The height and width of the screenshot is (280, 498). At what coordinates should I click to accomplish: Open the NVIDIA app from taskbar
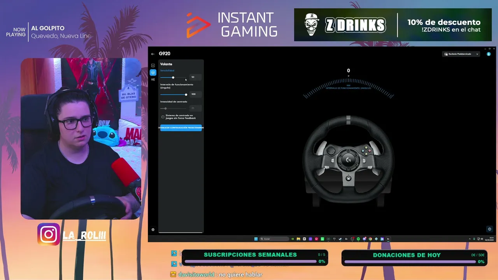[293, 239]
